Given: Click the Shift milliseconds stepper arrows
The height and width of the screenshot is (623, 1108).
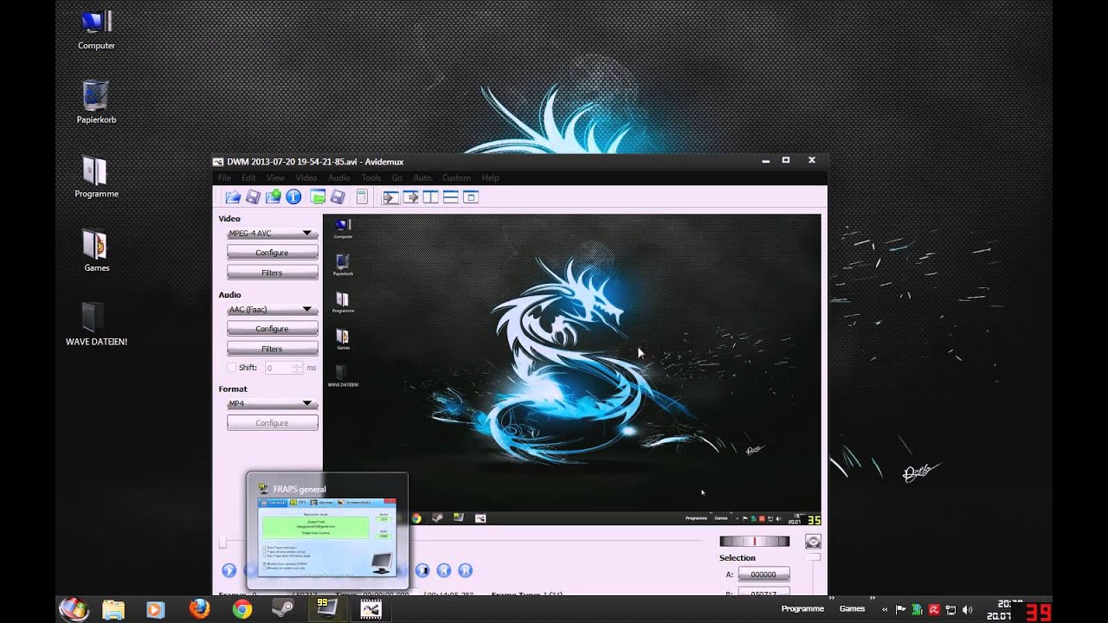Looking at the screenshot, I should coord(298,368).
